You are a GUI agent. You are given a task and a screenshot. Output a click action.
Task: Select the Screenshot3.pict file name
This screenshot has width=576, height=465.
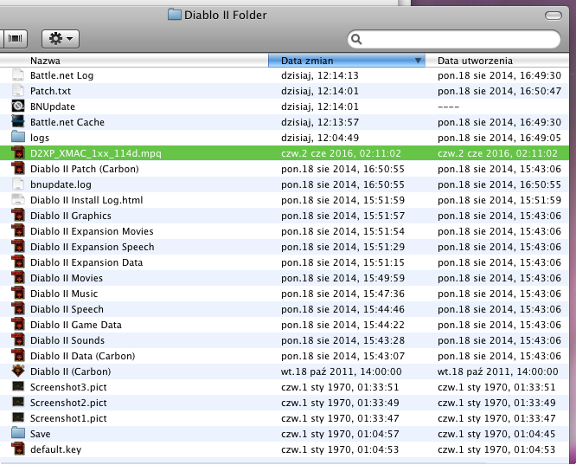coord(68,387)
